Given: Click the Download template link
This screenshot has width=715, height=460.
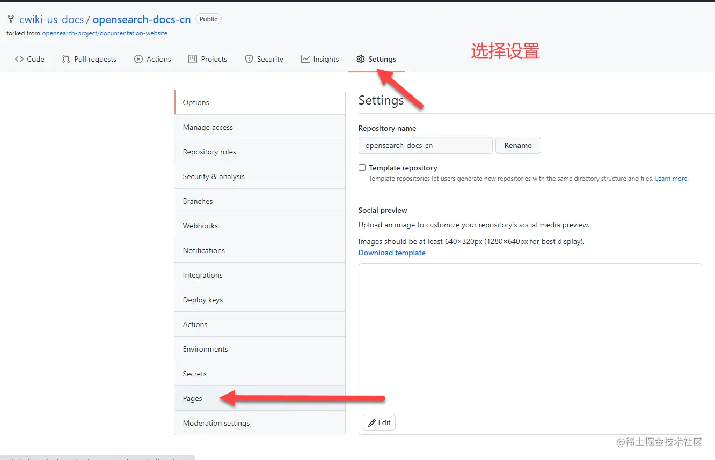Looking at the screenshot, I should coord(391,252).
